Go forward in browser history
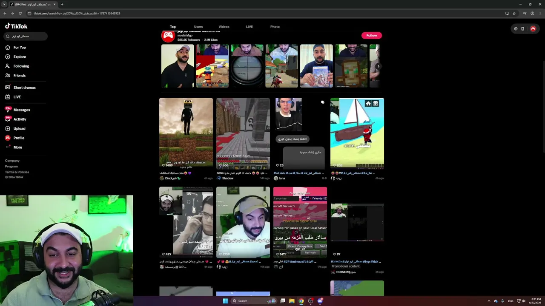Screen dimensions: 545x306 tap(12, 13)
